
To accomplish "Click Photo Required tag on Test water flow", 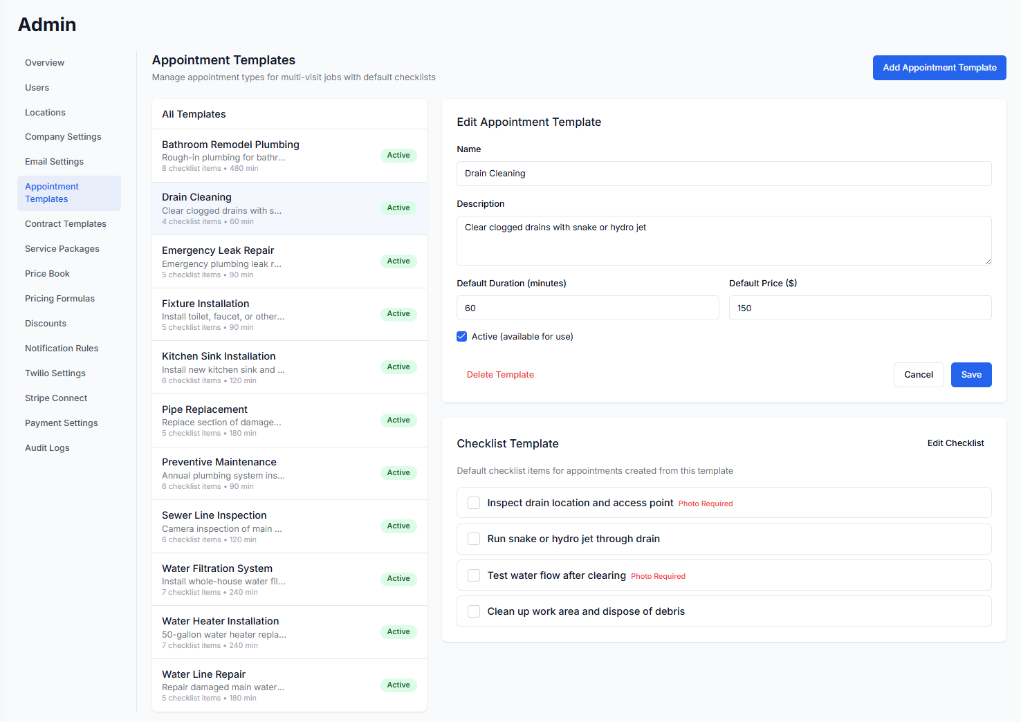I will click(658, 577).
